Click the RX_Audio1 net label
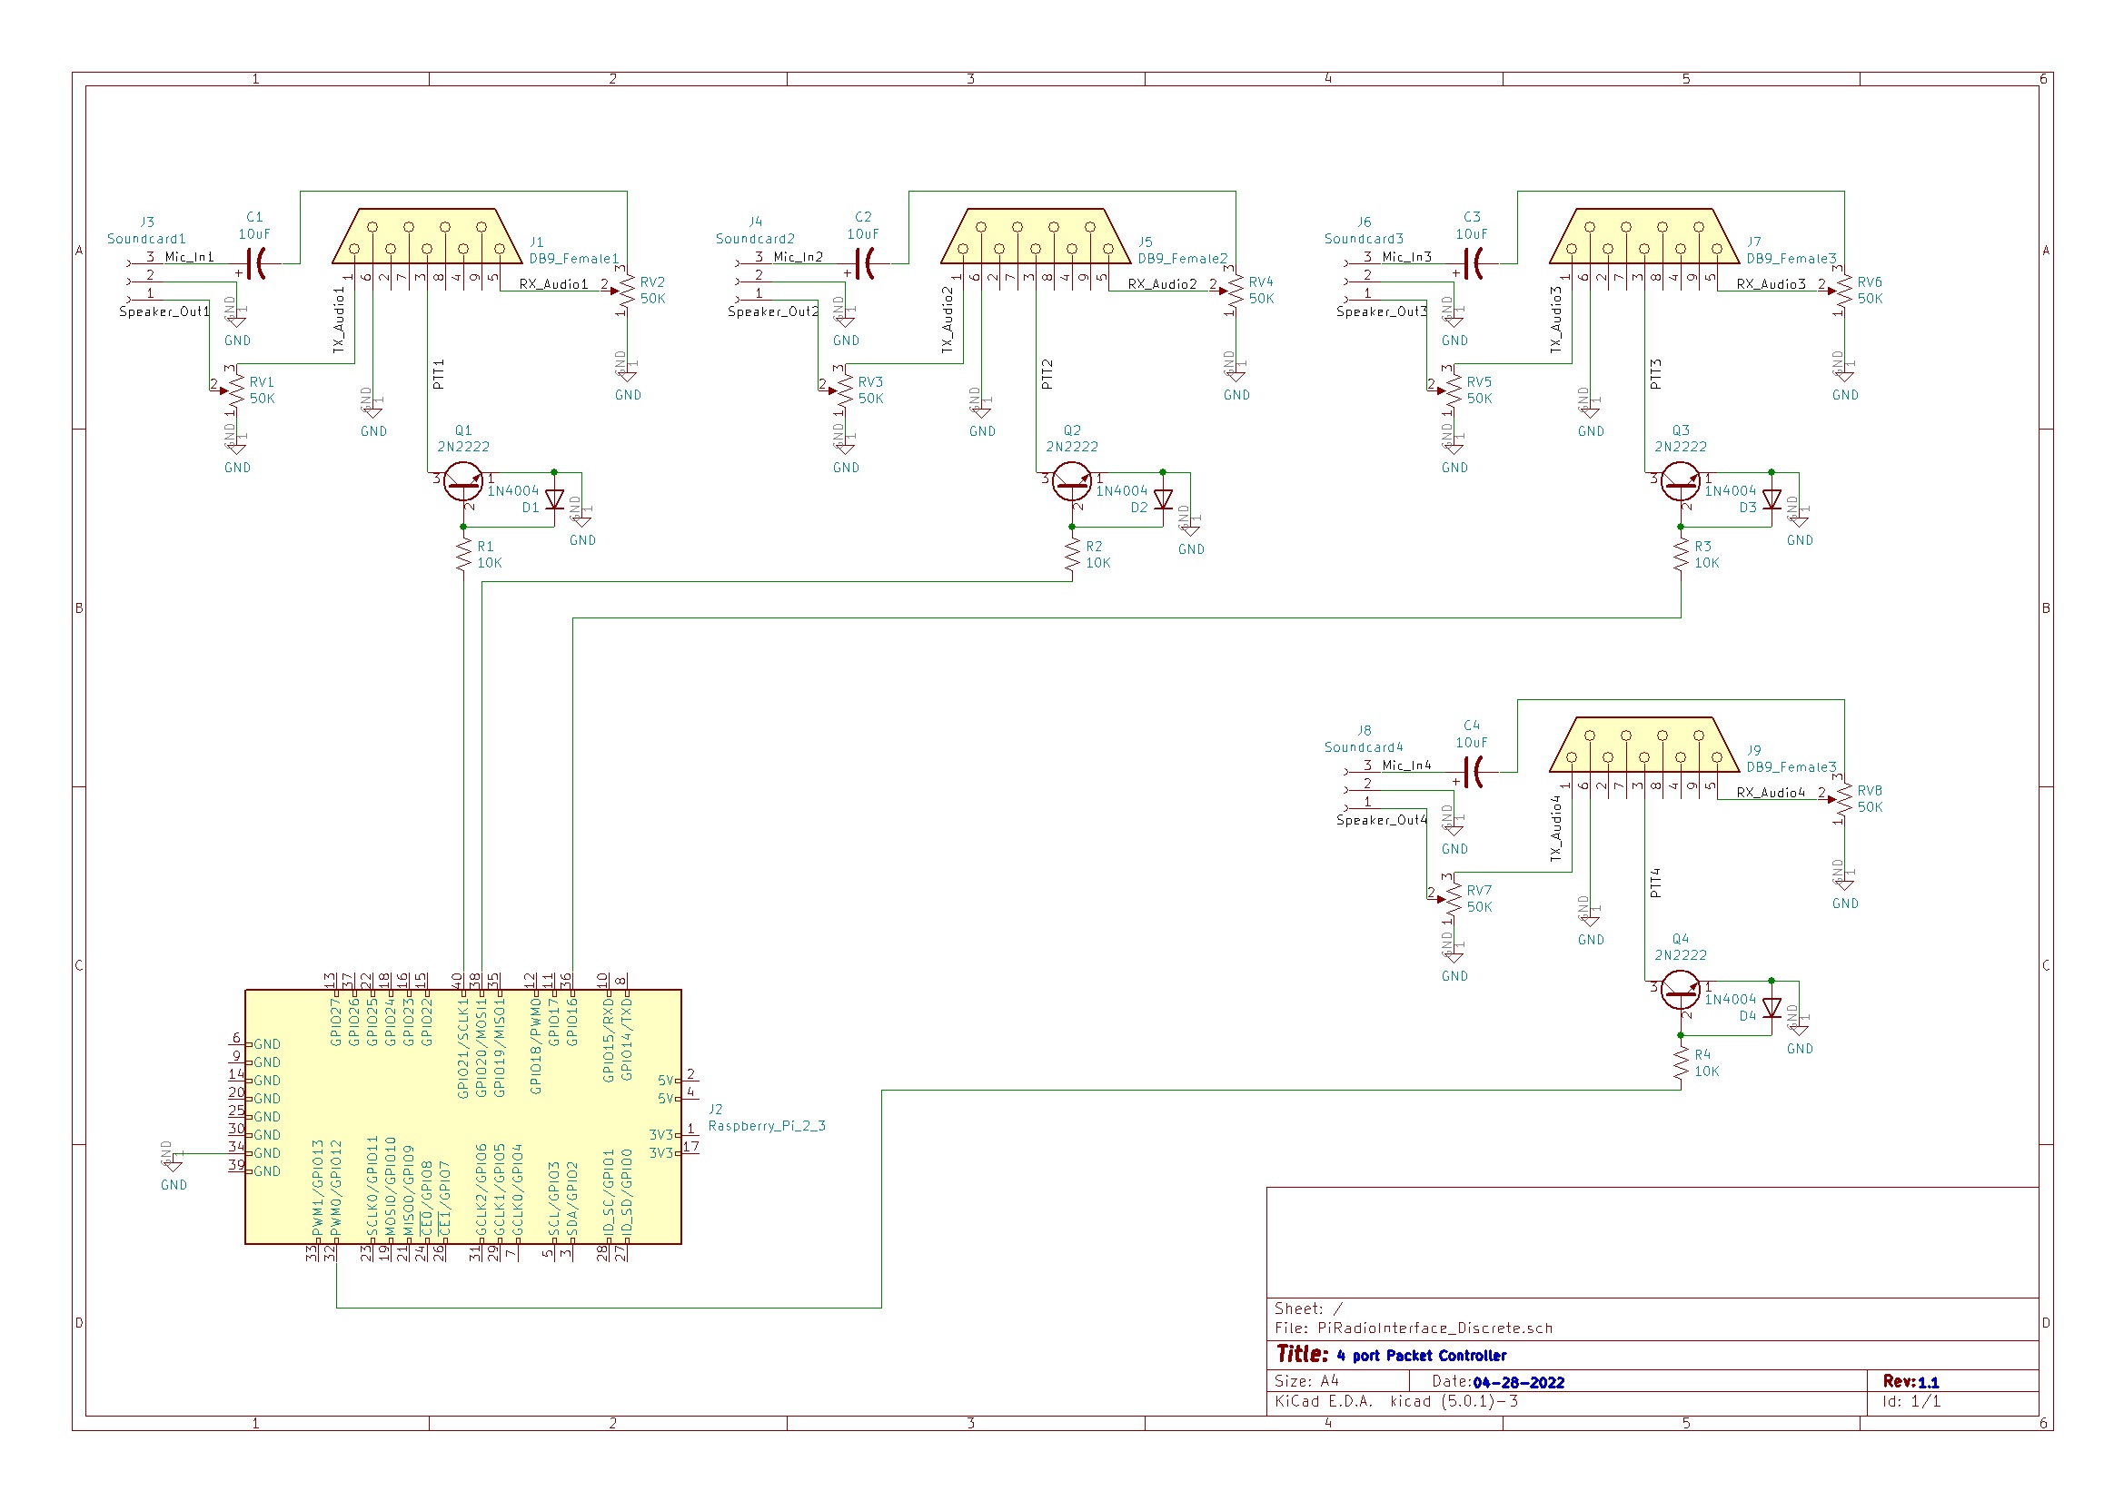Screen dimensions: 2124x1501 [553, 284]
